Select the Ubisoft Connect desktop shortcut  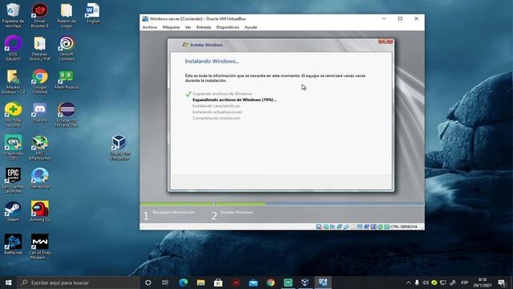pos(67,48)
